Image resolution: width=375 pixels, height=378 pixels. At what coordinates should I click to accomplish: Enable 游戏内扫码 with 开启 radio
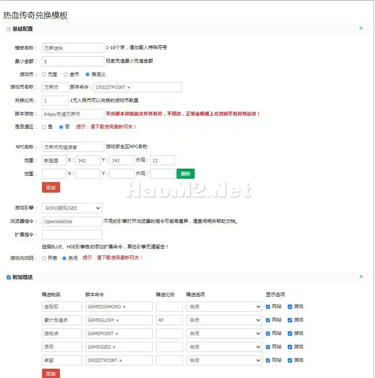[x=44, y=258]
